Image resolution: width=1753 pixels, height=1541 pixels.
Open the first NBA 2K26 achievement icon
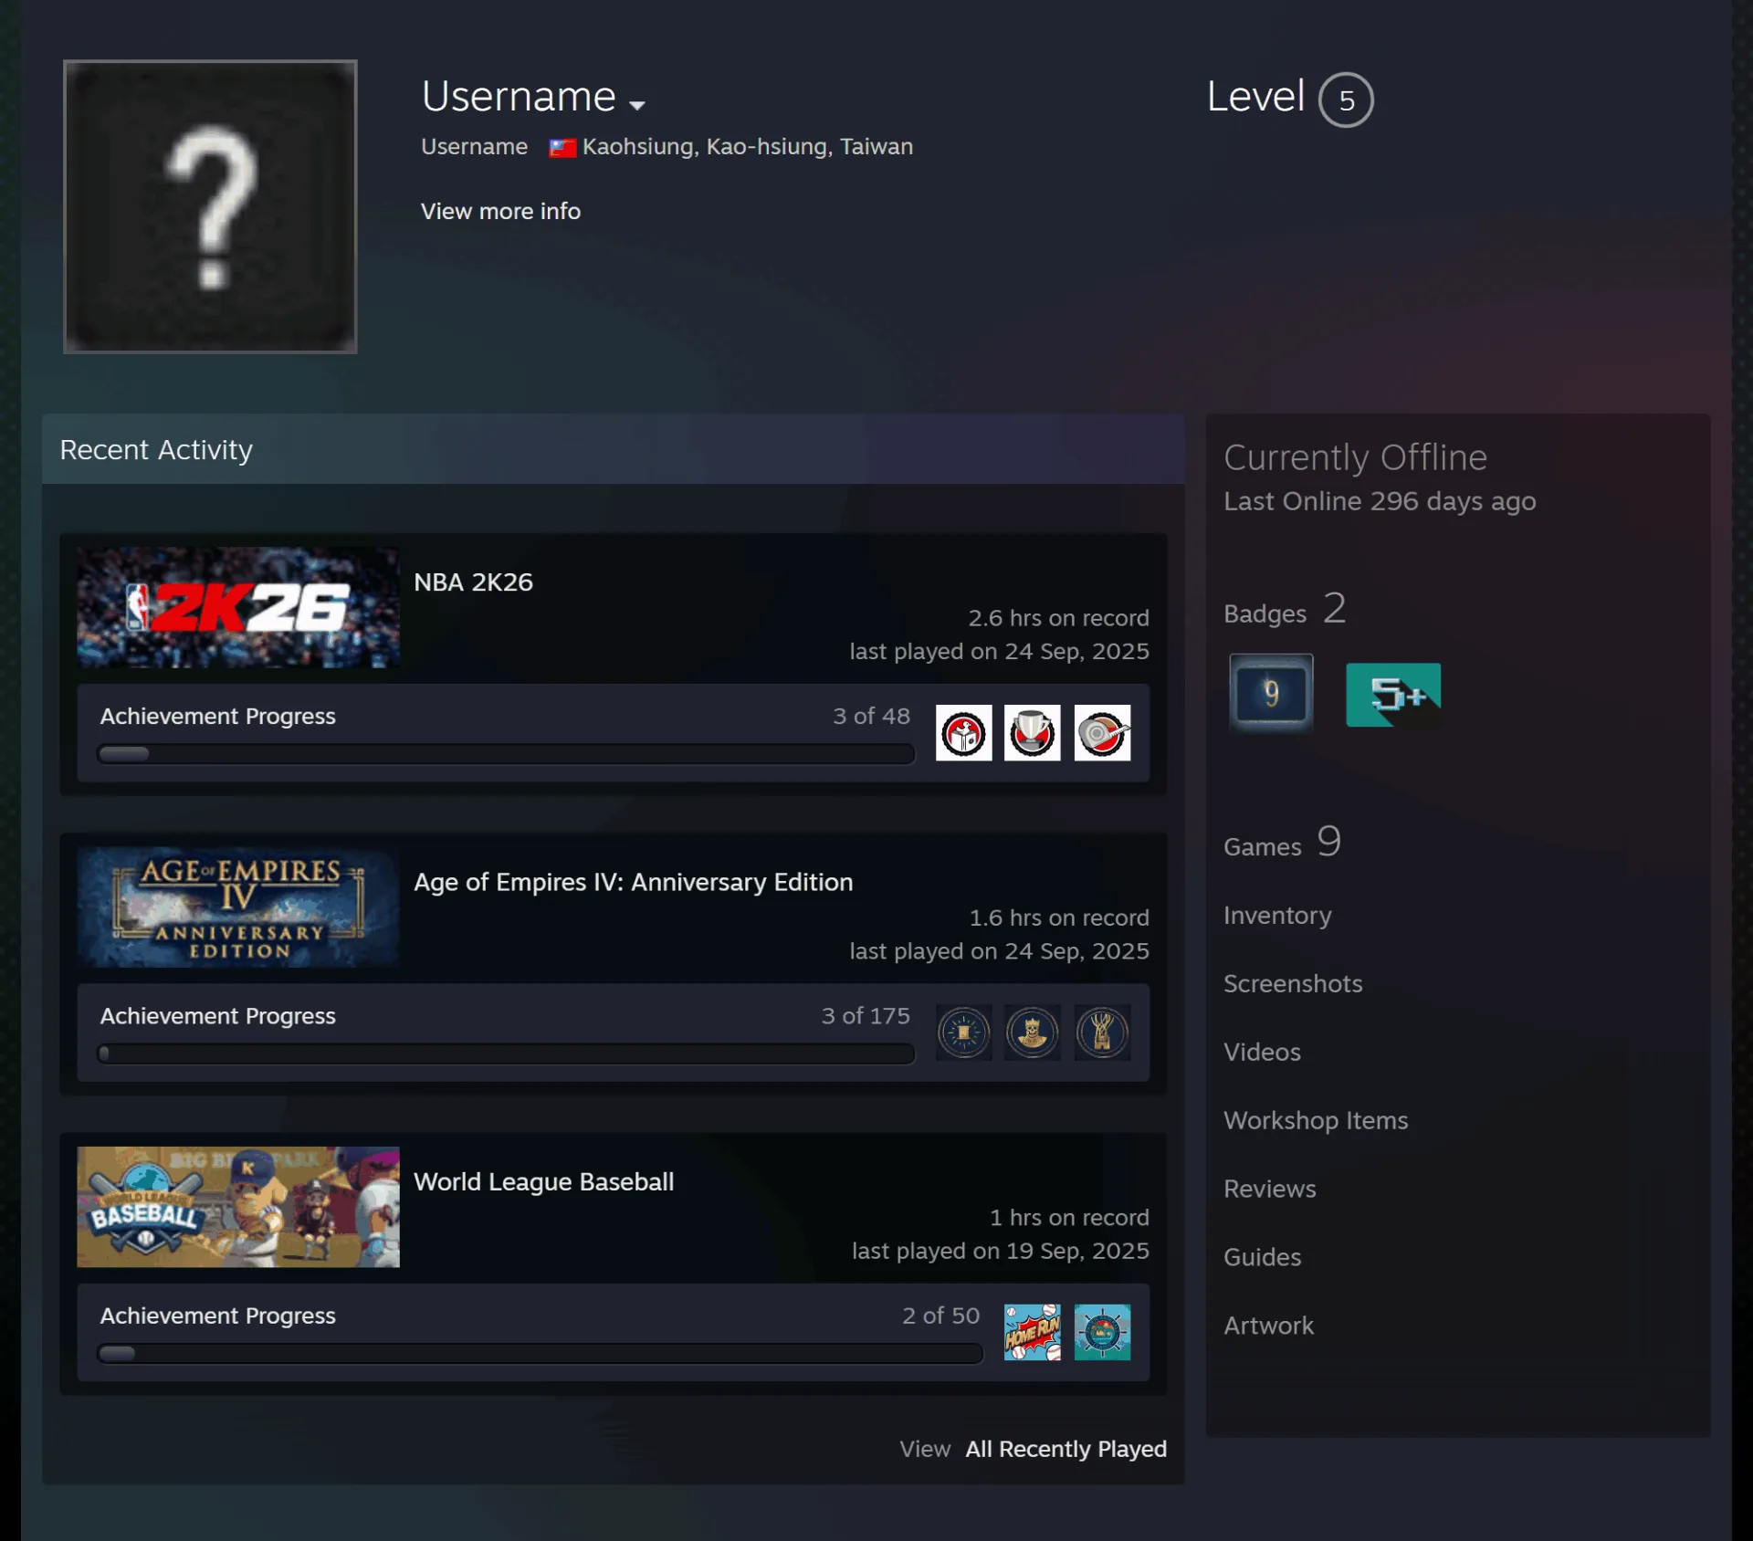[x=963, y=732]
